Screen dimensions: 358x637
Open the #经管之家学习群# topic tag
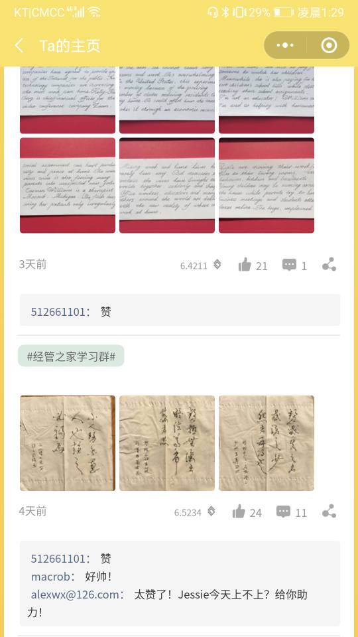point(71,356)
